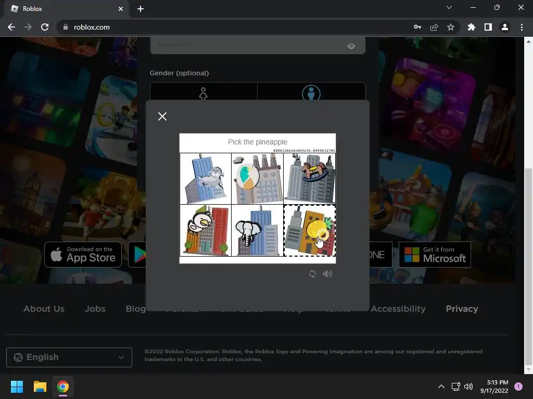Share this page icon

coord(434,27)
